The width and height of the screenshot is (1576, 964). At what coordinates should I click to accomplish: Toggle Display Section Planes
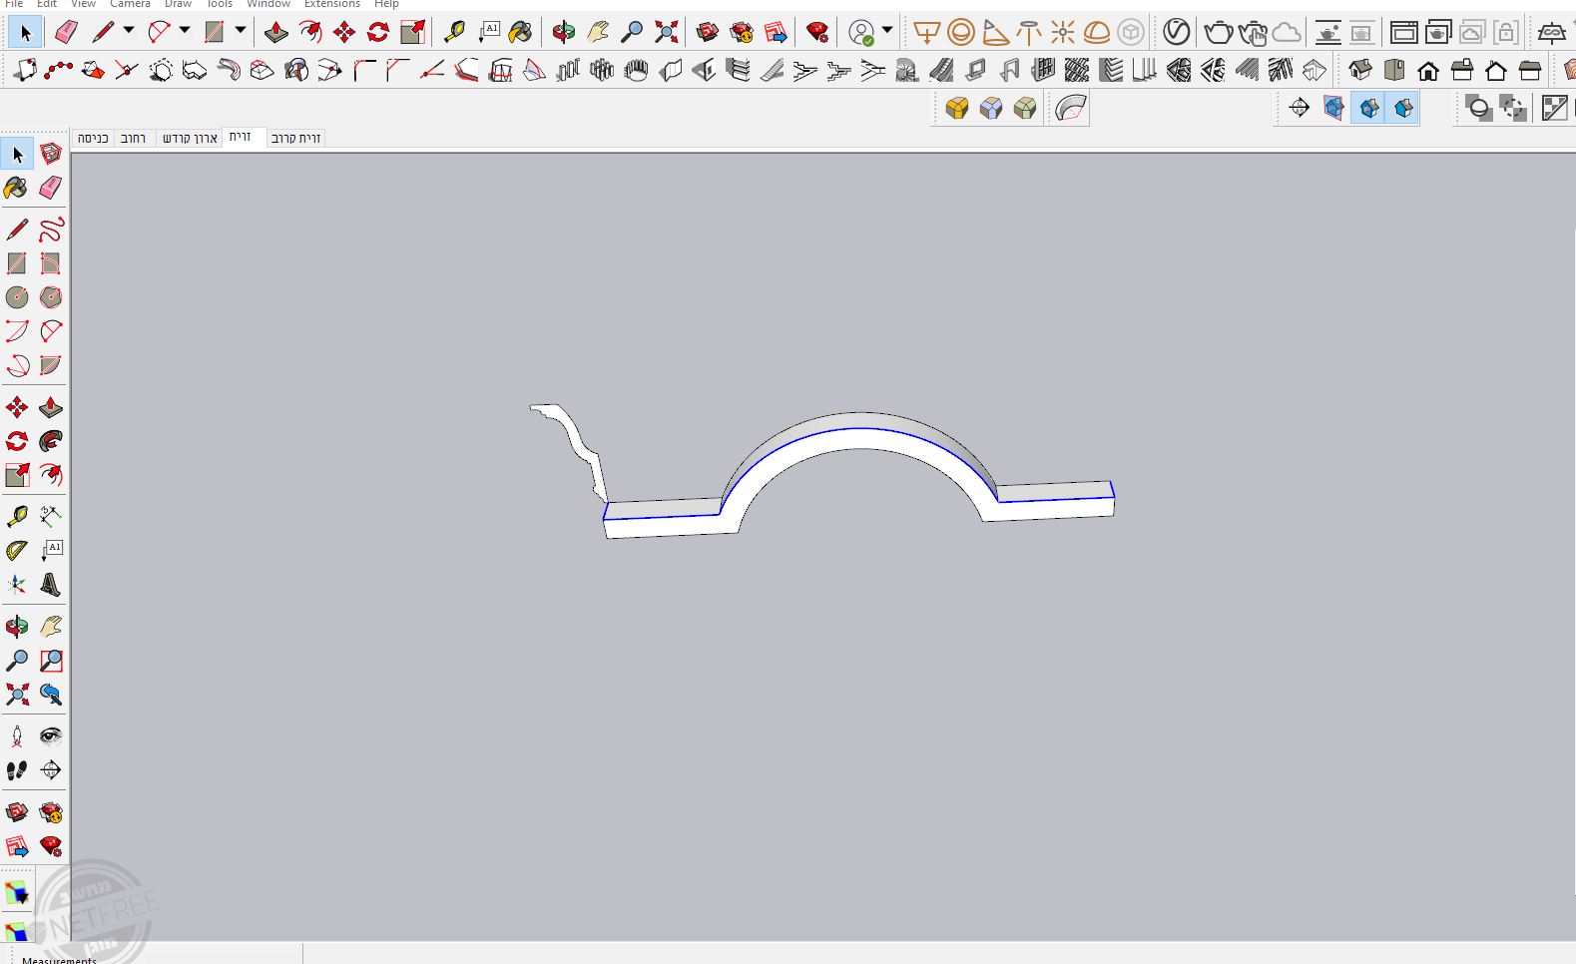tap(1334, 108)
